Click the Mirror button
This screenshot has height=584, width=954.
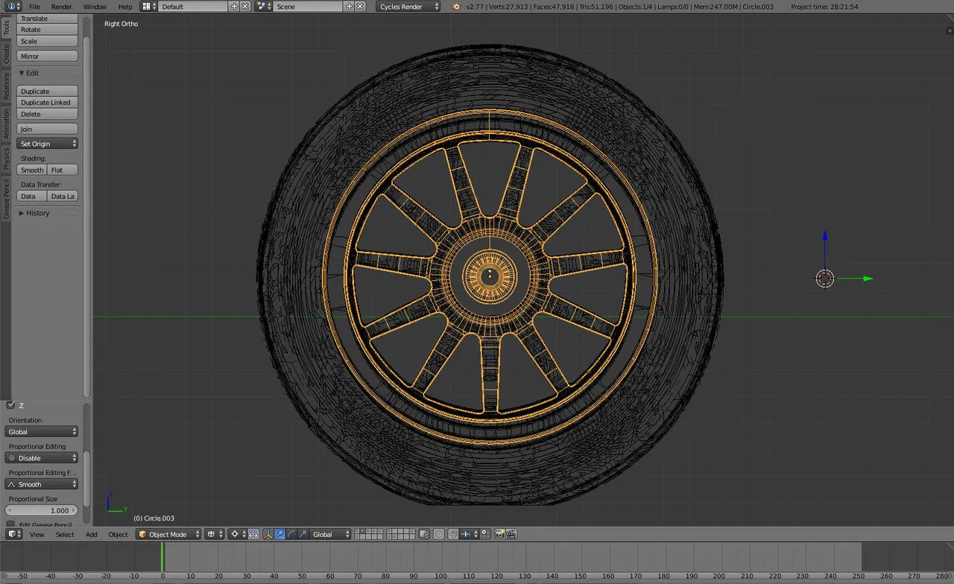tap(47, 56)
